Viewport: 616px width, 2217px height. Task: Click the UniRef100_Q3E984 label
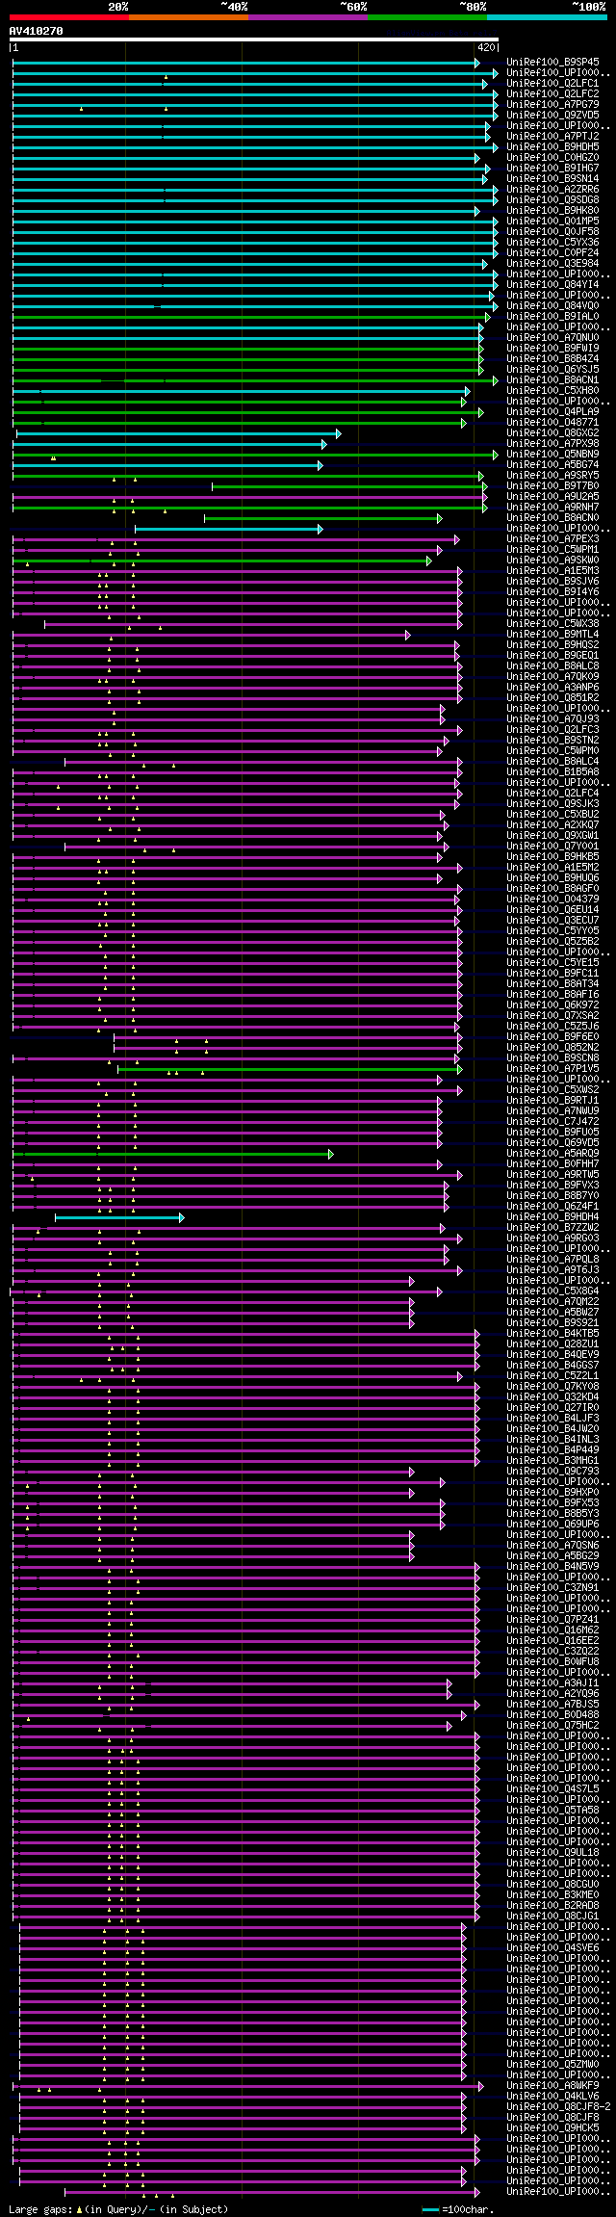coord(553,264)
